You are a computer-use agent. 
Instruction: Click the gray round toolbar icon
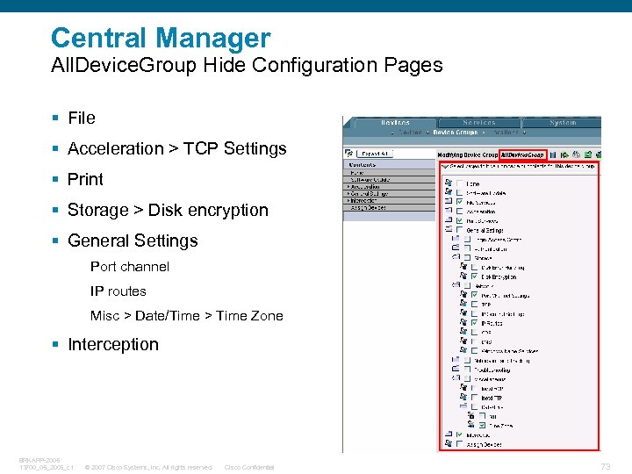577,154
